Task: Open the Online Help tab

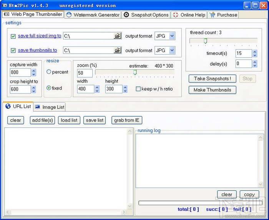Action: 189,15
